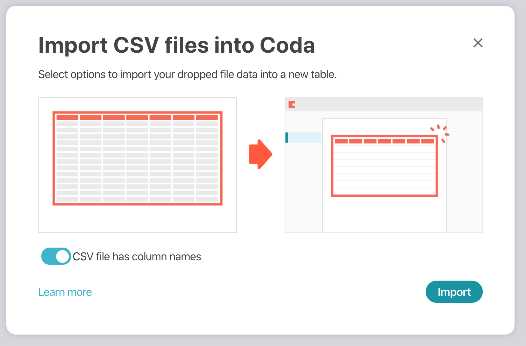Click the orange header row of the CSV spreadsheet
The height and width of the screenshot is (346, 526).
pyautogui.click(x=137, y=117)
